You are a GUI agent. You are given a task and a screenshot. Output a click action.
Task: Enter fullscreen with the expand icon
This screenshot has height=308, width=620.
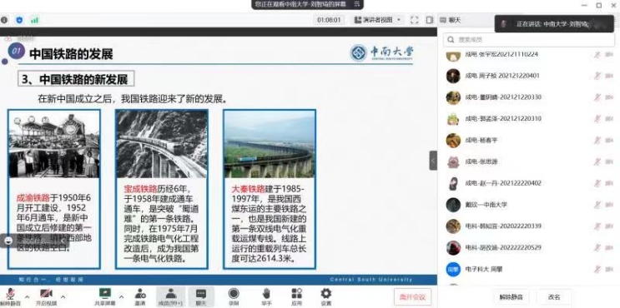[414, 20]
